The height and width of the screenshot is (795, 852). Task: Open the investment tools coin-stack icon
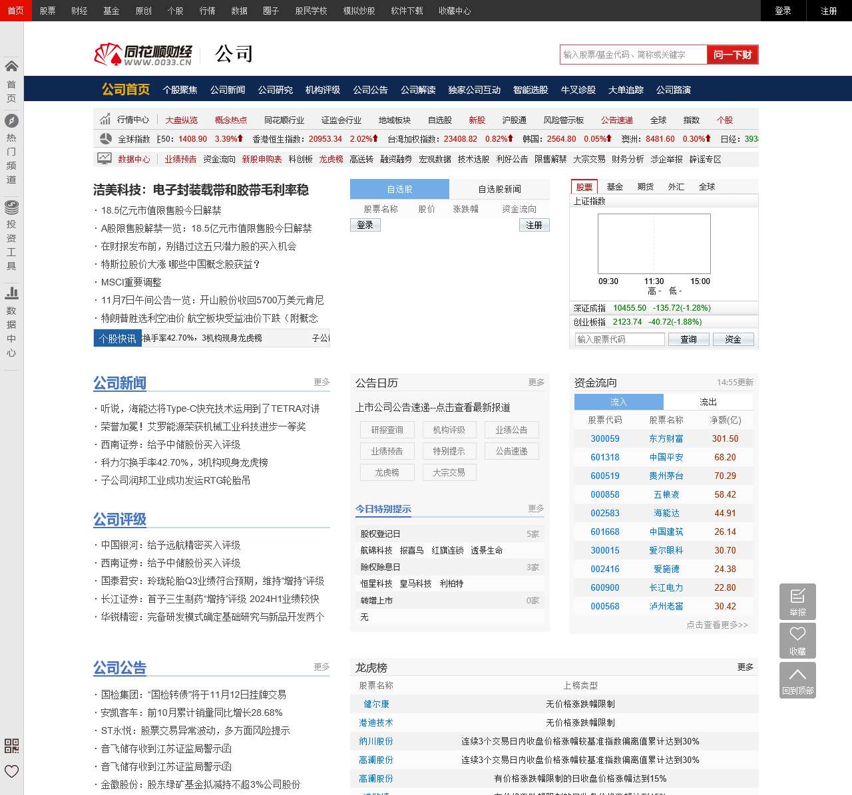(x=11, y=207)
